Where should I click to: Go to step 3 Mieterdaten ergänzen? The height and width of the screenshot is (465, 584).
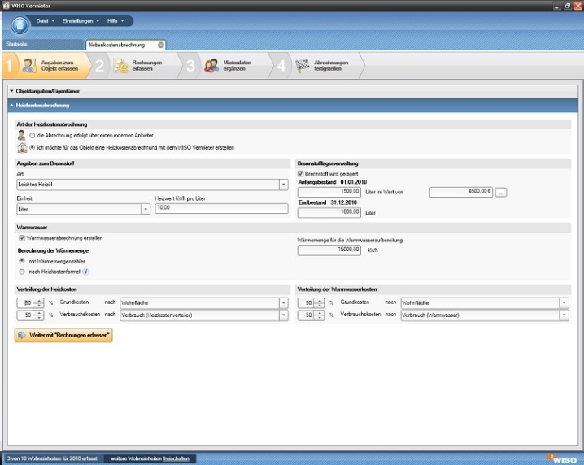click(x=229, y=66)
